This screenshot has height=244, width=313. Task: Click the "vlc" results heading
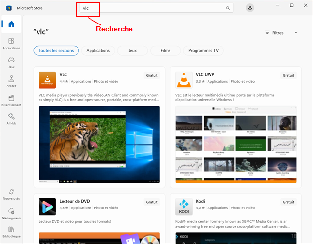tap(41, 32)
